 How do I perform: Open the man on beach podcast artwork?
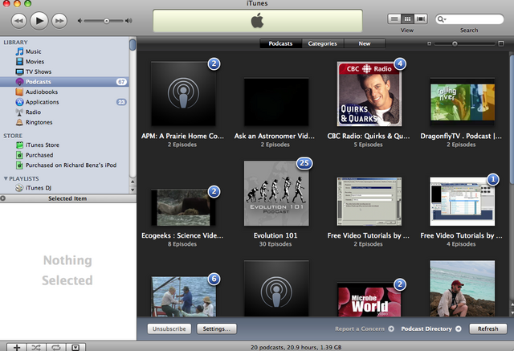[463, 288]
